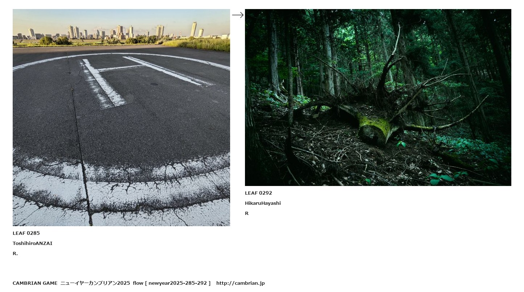Click the ニューイヤーカンブリアン2025 title text

click(95, 283)
